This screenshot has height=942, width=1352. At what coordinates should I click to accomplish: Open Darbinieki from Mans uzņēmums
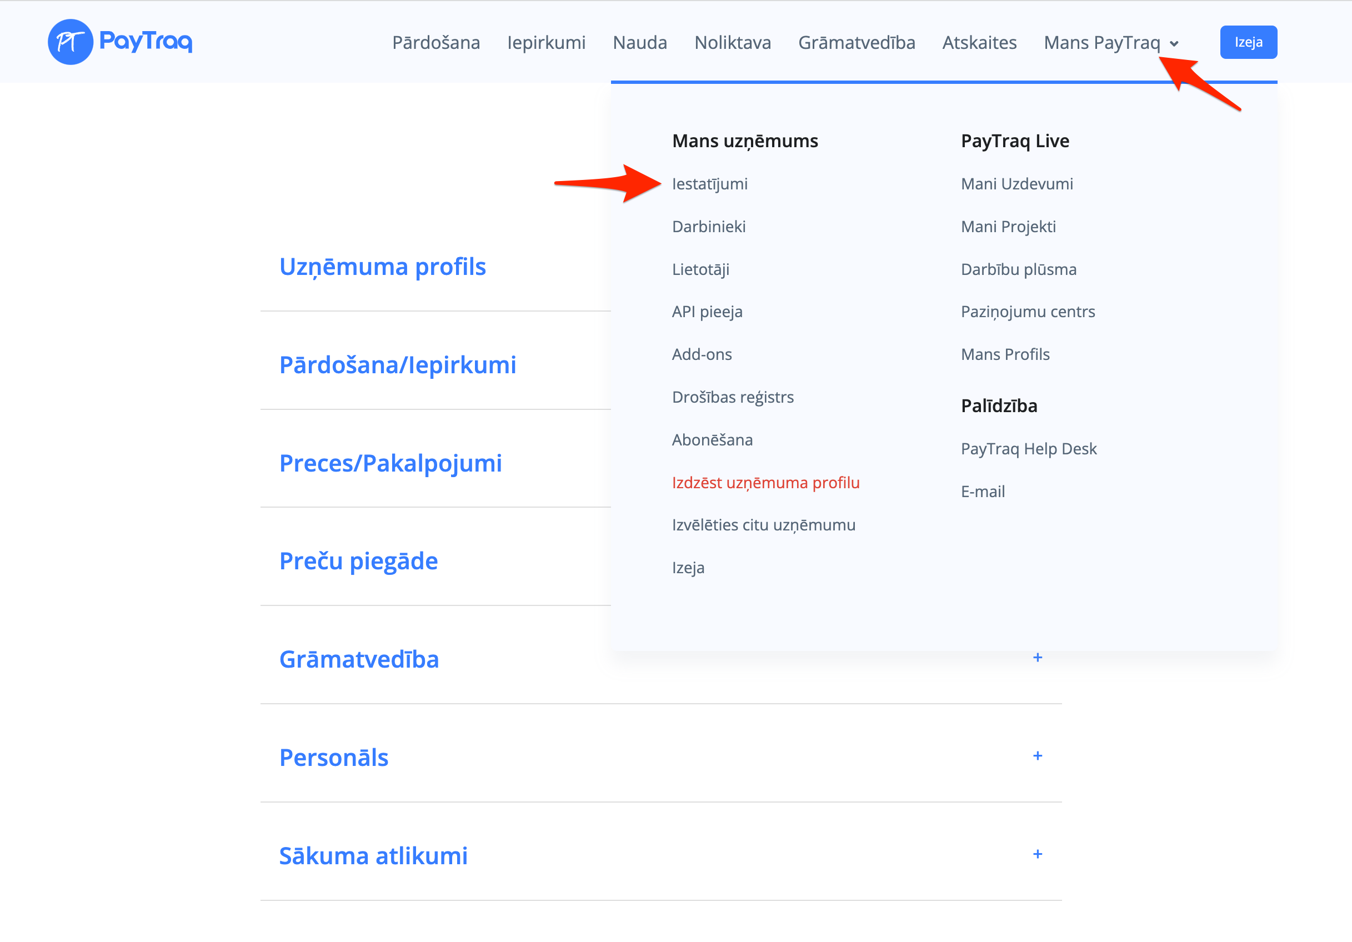tap(708, 227)
